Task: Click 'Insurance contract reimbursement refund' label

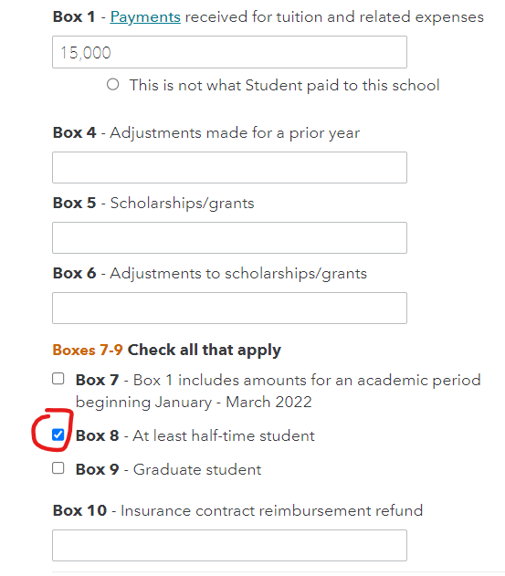Action: [271, 510]
